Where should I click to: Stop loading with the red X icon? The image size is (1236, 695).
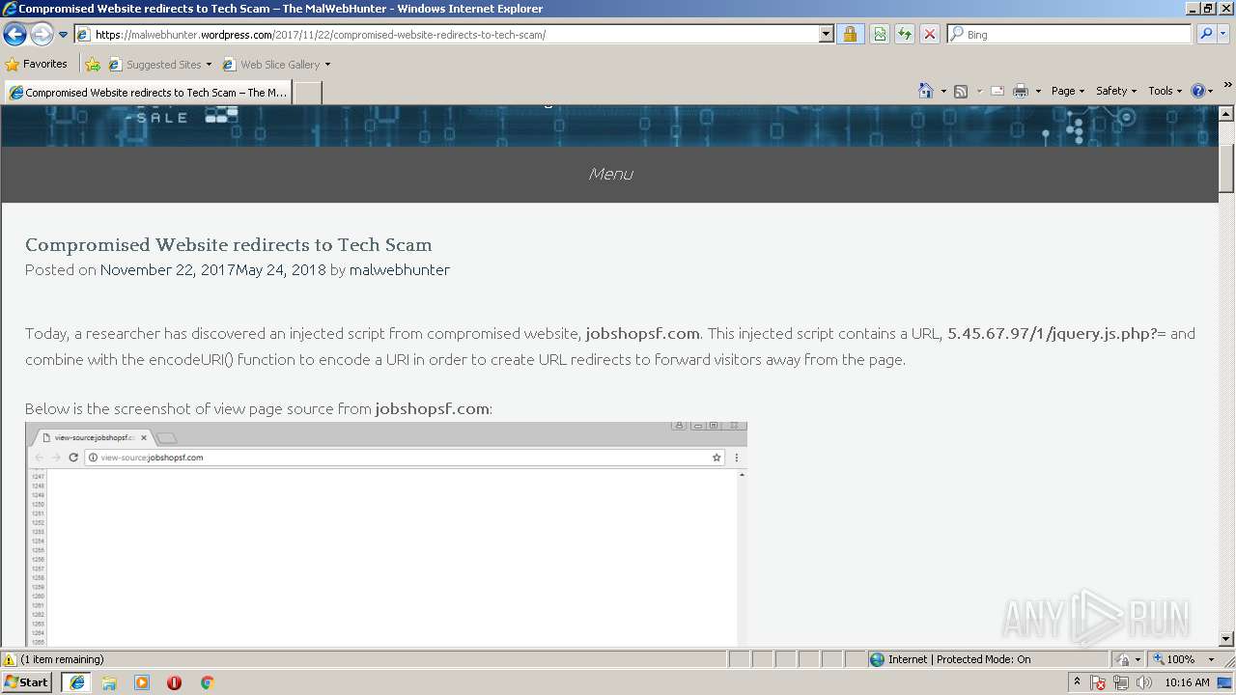click(x=929, y=35)
